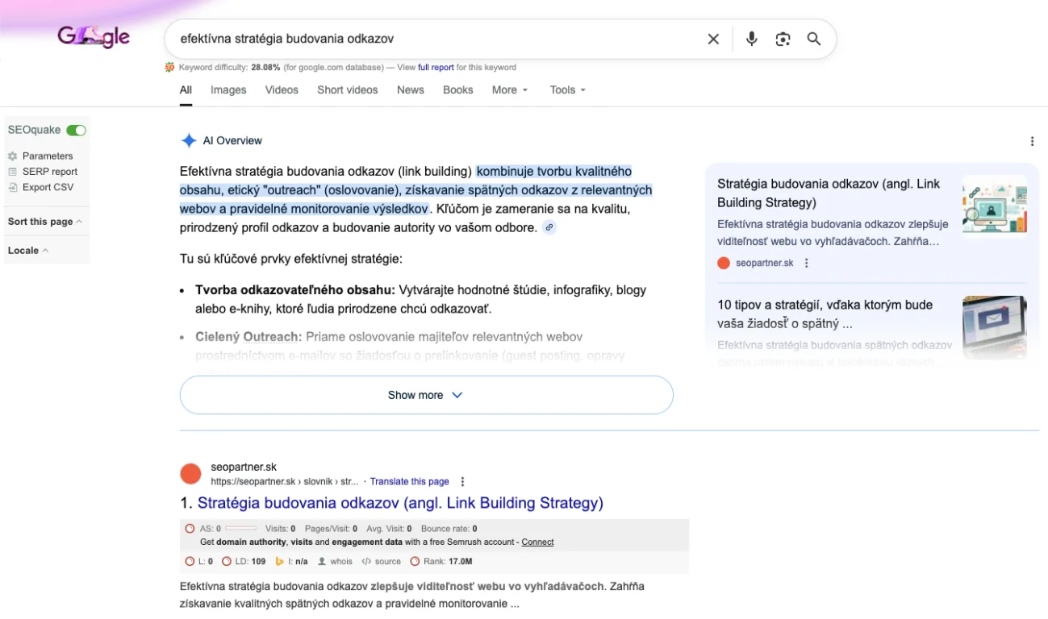Viewport: 1048px width, 619px height.
Task: Open AI Overview three-dot options menu
Action: 1032,141
